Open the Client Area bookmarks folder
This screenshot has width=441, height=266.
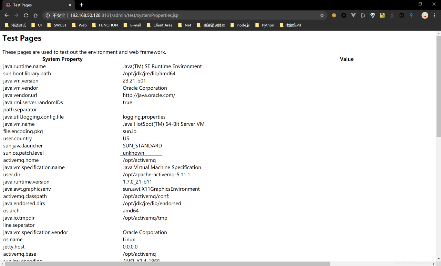click(x=160, y=25)
